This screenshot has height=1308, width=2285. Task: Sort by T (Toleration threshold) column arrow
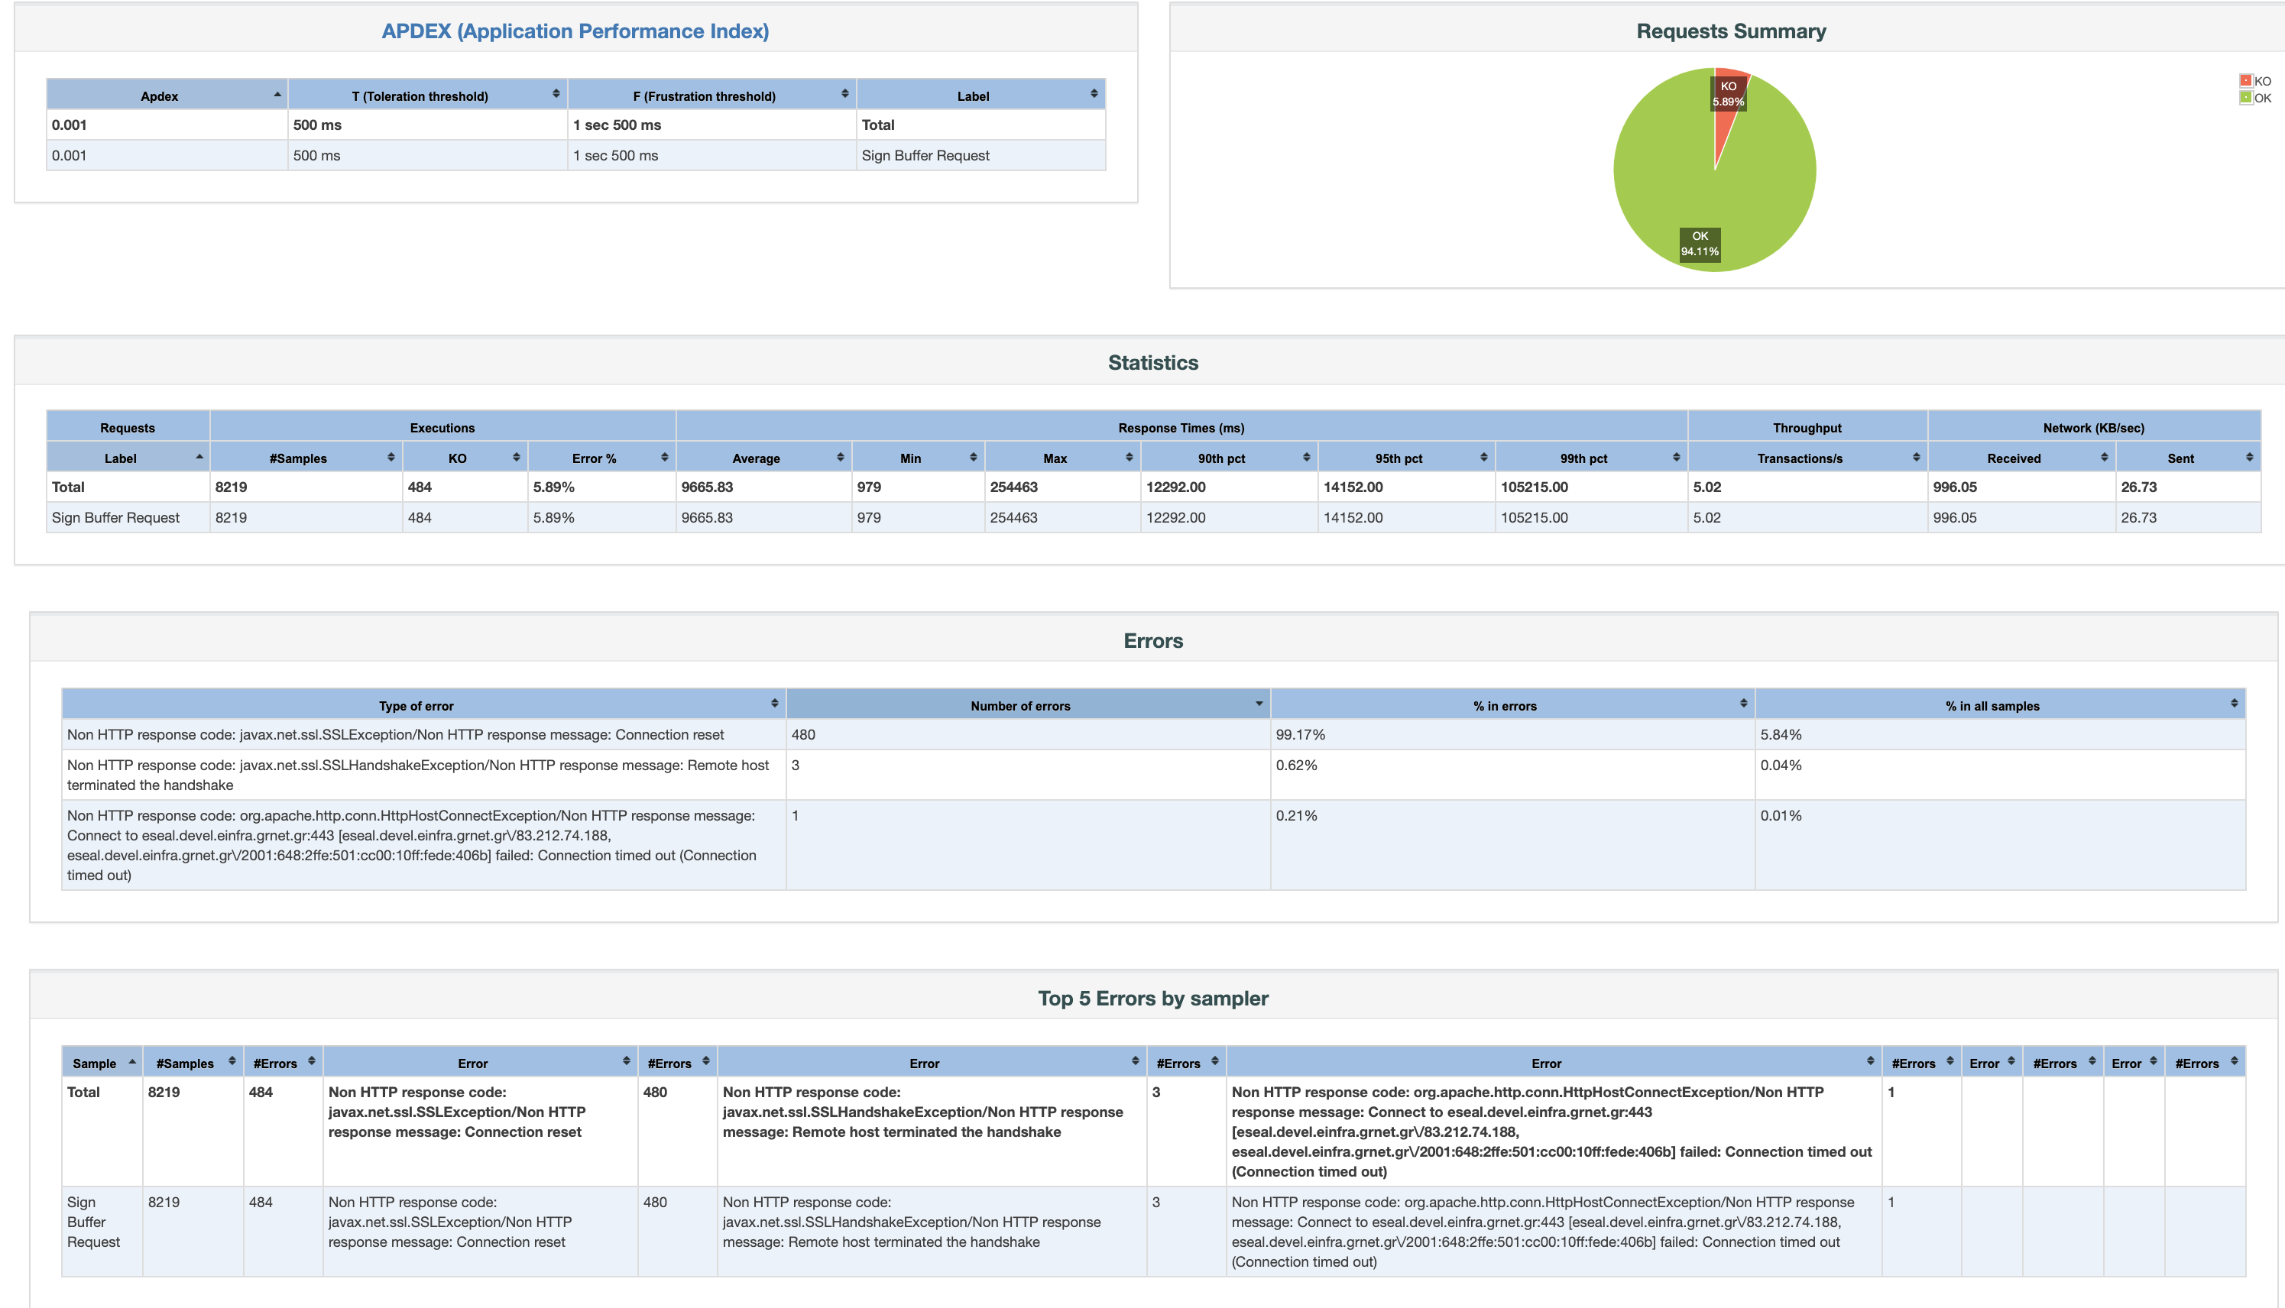(x=556, y=94)
